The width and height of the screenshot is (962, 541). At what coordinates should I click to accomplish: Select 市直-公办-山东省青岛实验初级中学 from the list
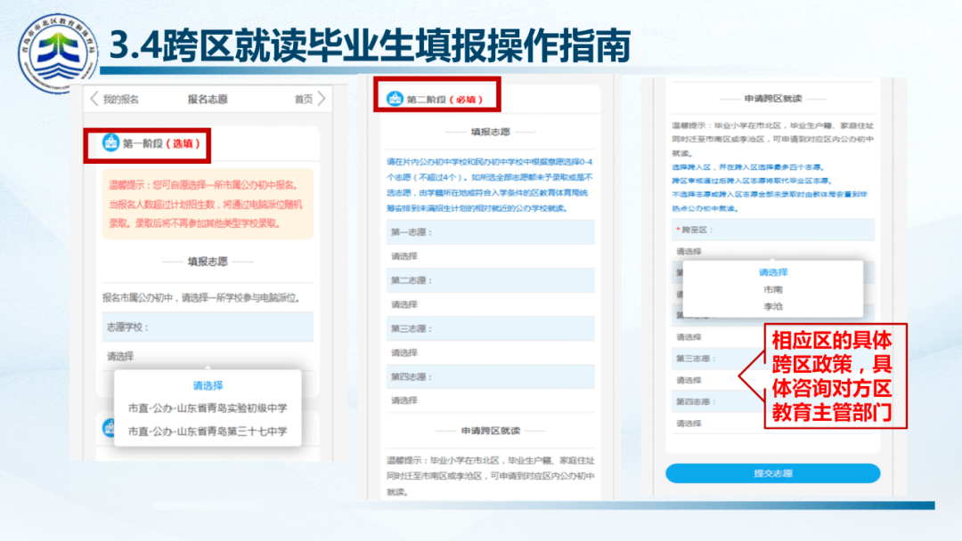coord(207,408)
